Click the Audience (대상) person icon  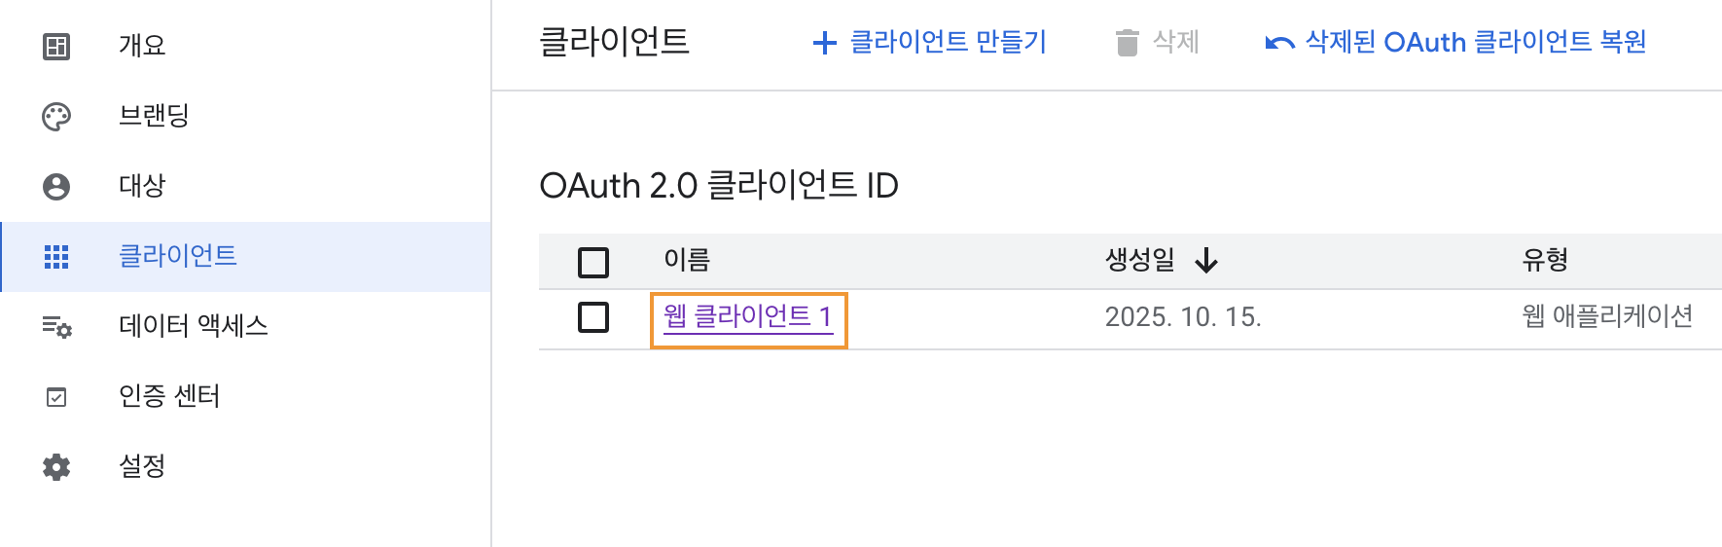coord(56,186)
